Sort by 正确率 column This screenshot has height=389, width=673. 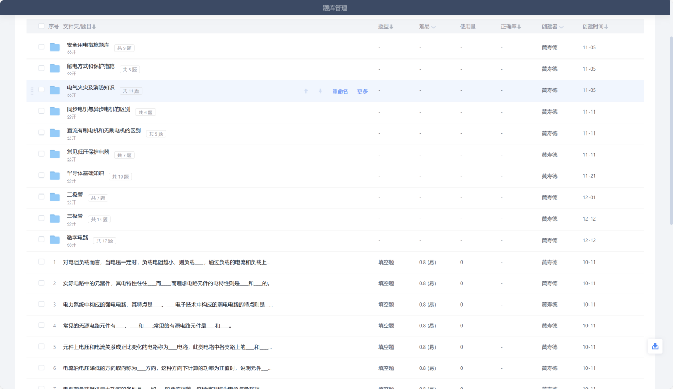click(510, 27)
